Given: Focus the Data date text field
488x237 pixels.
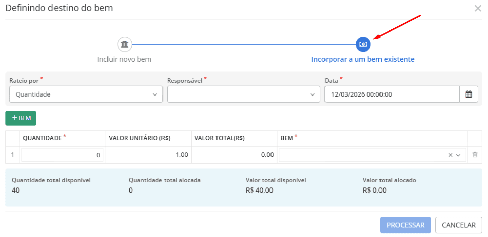Looking at the screenshot, I should coord(392,94).
